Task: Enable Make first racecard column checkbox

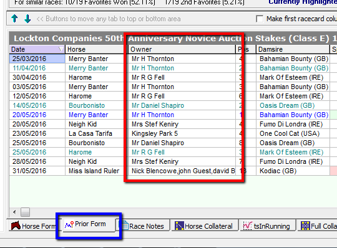Action: coord(260,19)
